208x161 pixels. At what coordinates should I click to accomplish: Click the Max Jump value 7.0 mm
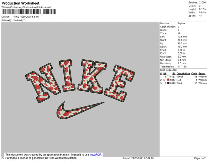tap(182, 63)
